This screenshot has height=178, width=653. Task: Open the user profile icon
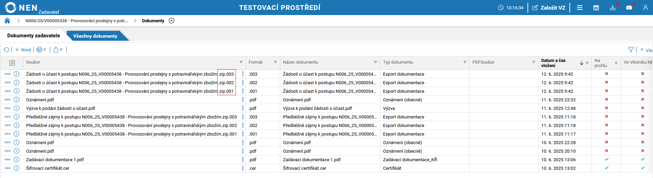645,8
